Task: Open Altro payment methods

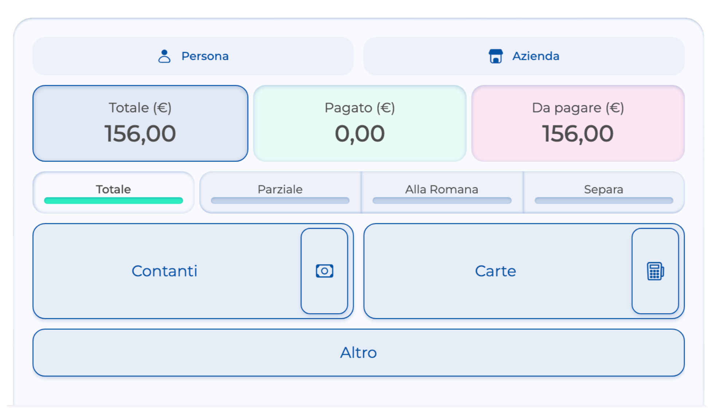Action: click(x=358, y=353)
